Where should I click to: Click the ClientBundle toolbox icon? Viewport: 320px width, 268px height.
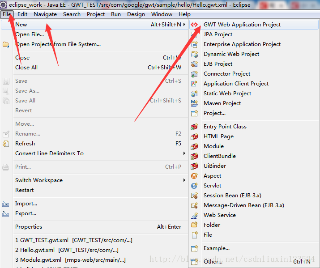point(194,156)
